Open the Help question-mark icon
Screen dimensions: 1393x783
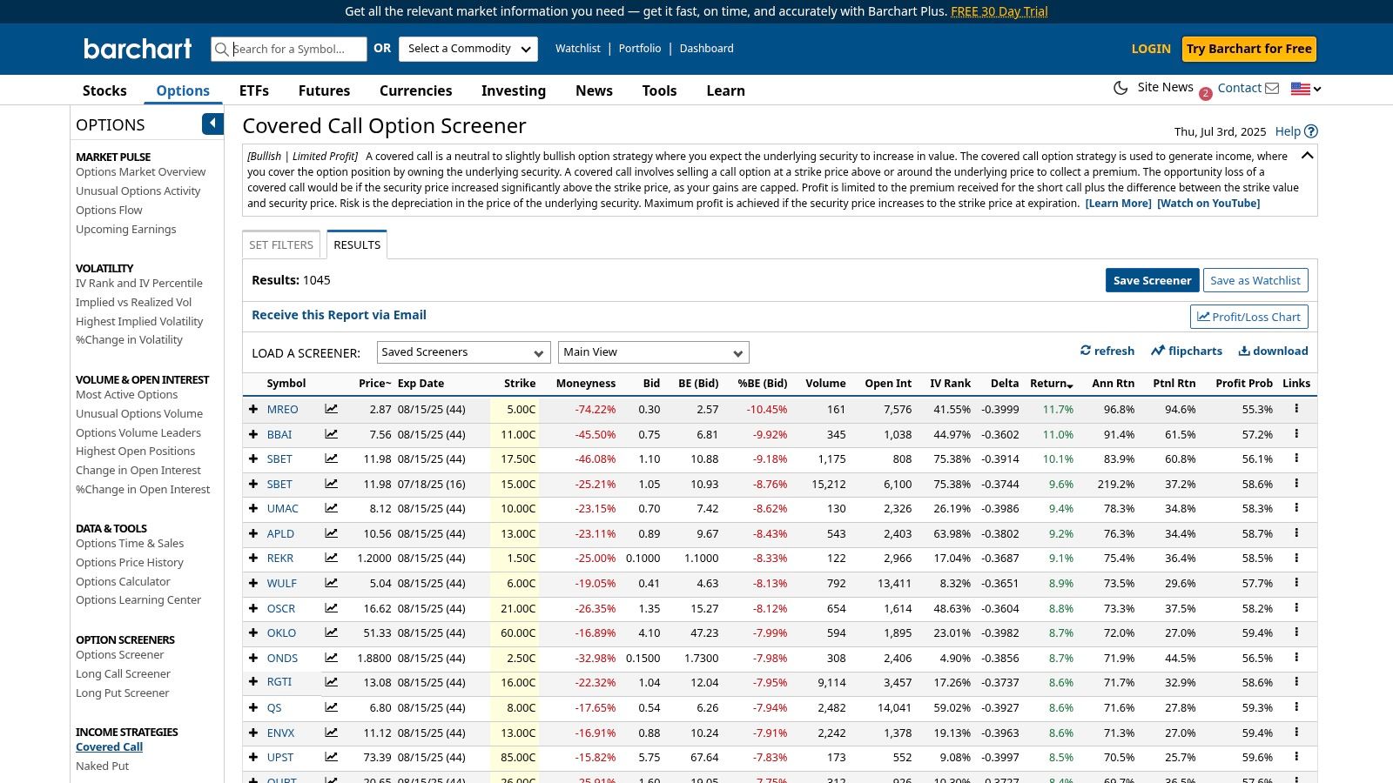coord(1311,131)
